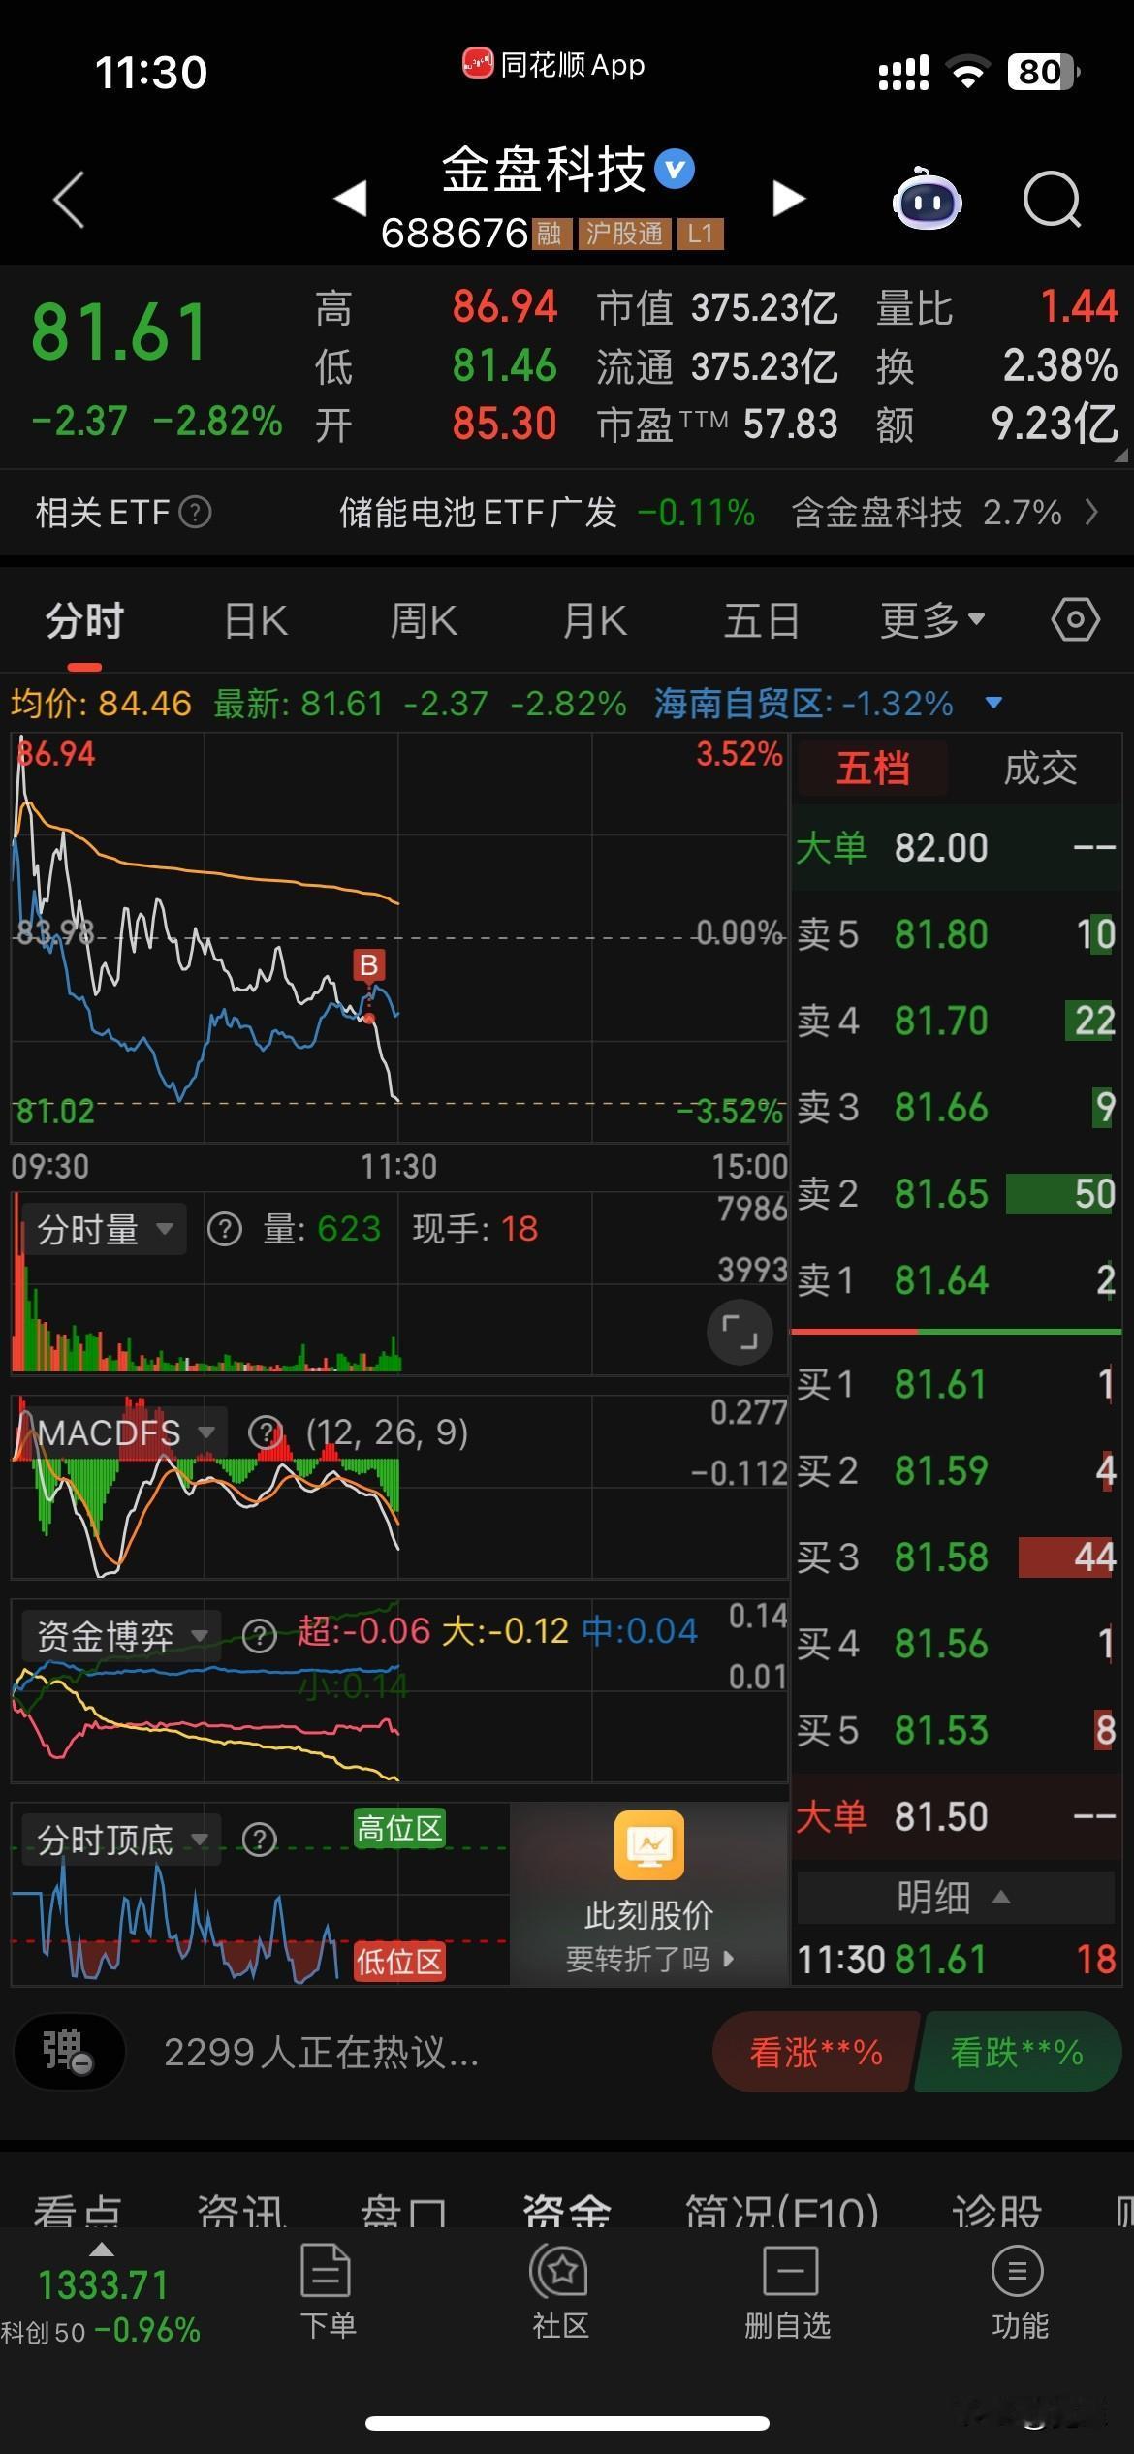Open help icon beside 分时顶底

tap(259, 1840)
